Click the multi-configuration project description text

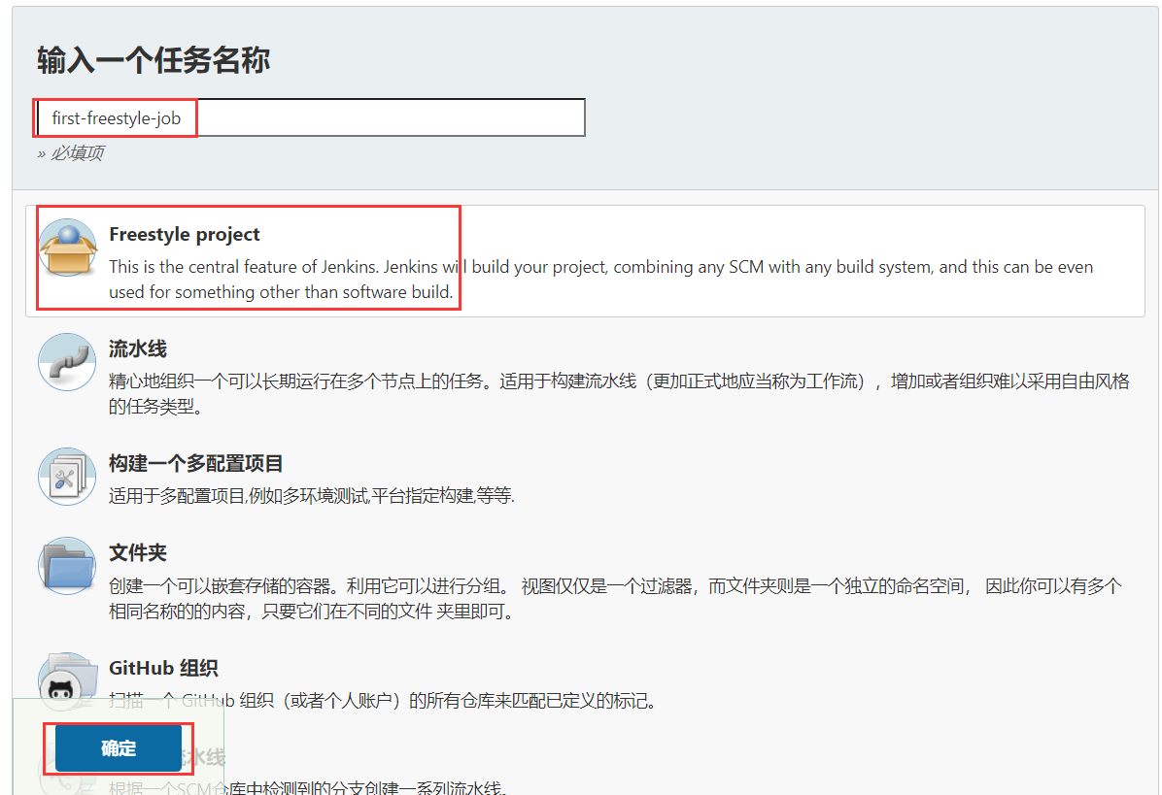311,496
